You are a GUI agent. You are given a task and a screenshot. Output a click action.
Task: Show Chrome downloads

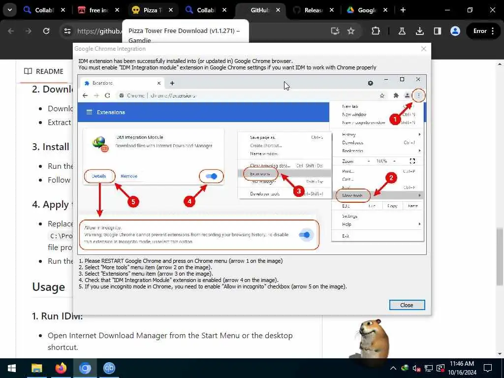419,31
